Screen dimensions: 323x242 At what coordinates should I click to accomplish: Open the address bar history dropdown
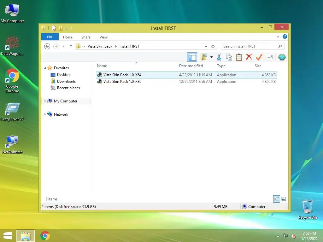coord(206,47)
